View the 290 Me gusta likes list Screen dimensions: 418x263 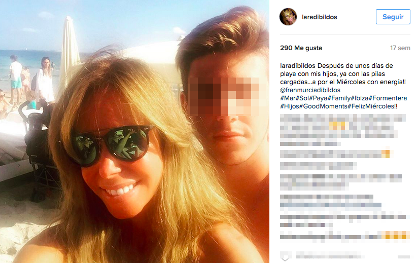pos(301,48)
